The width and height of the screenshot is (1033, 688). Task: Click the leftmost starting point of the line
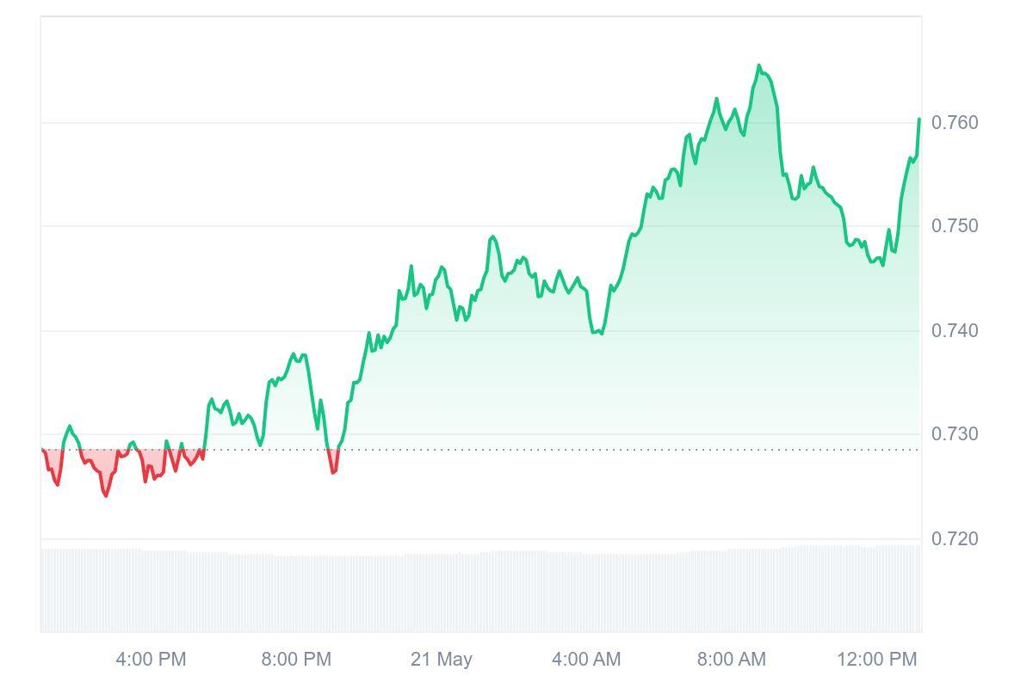[42, 450]
